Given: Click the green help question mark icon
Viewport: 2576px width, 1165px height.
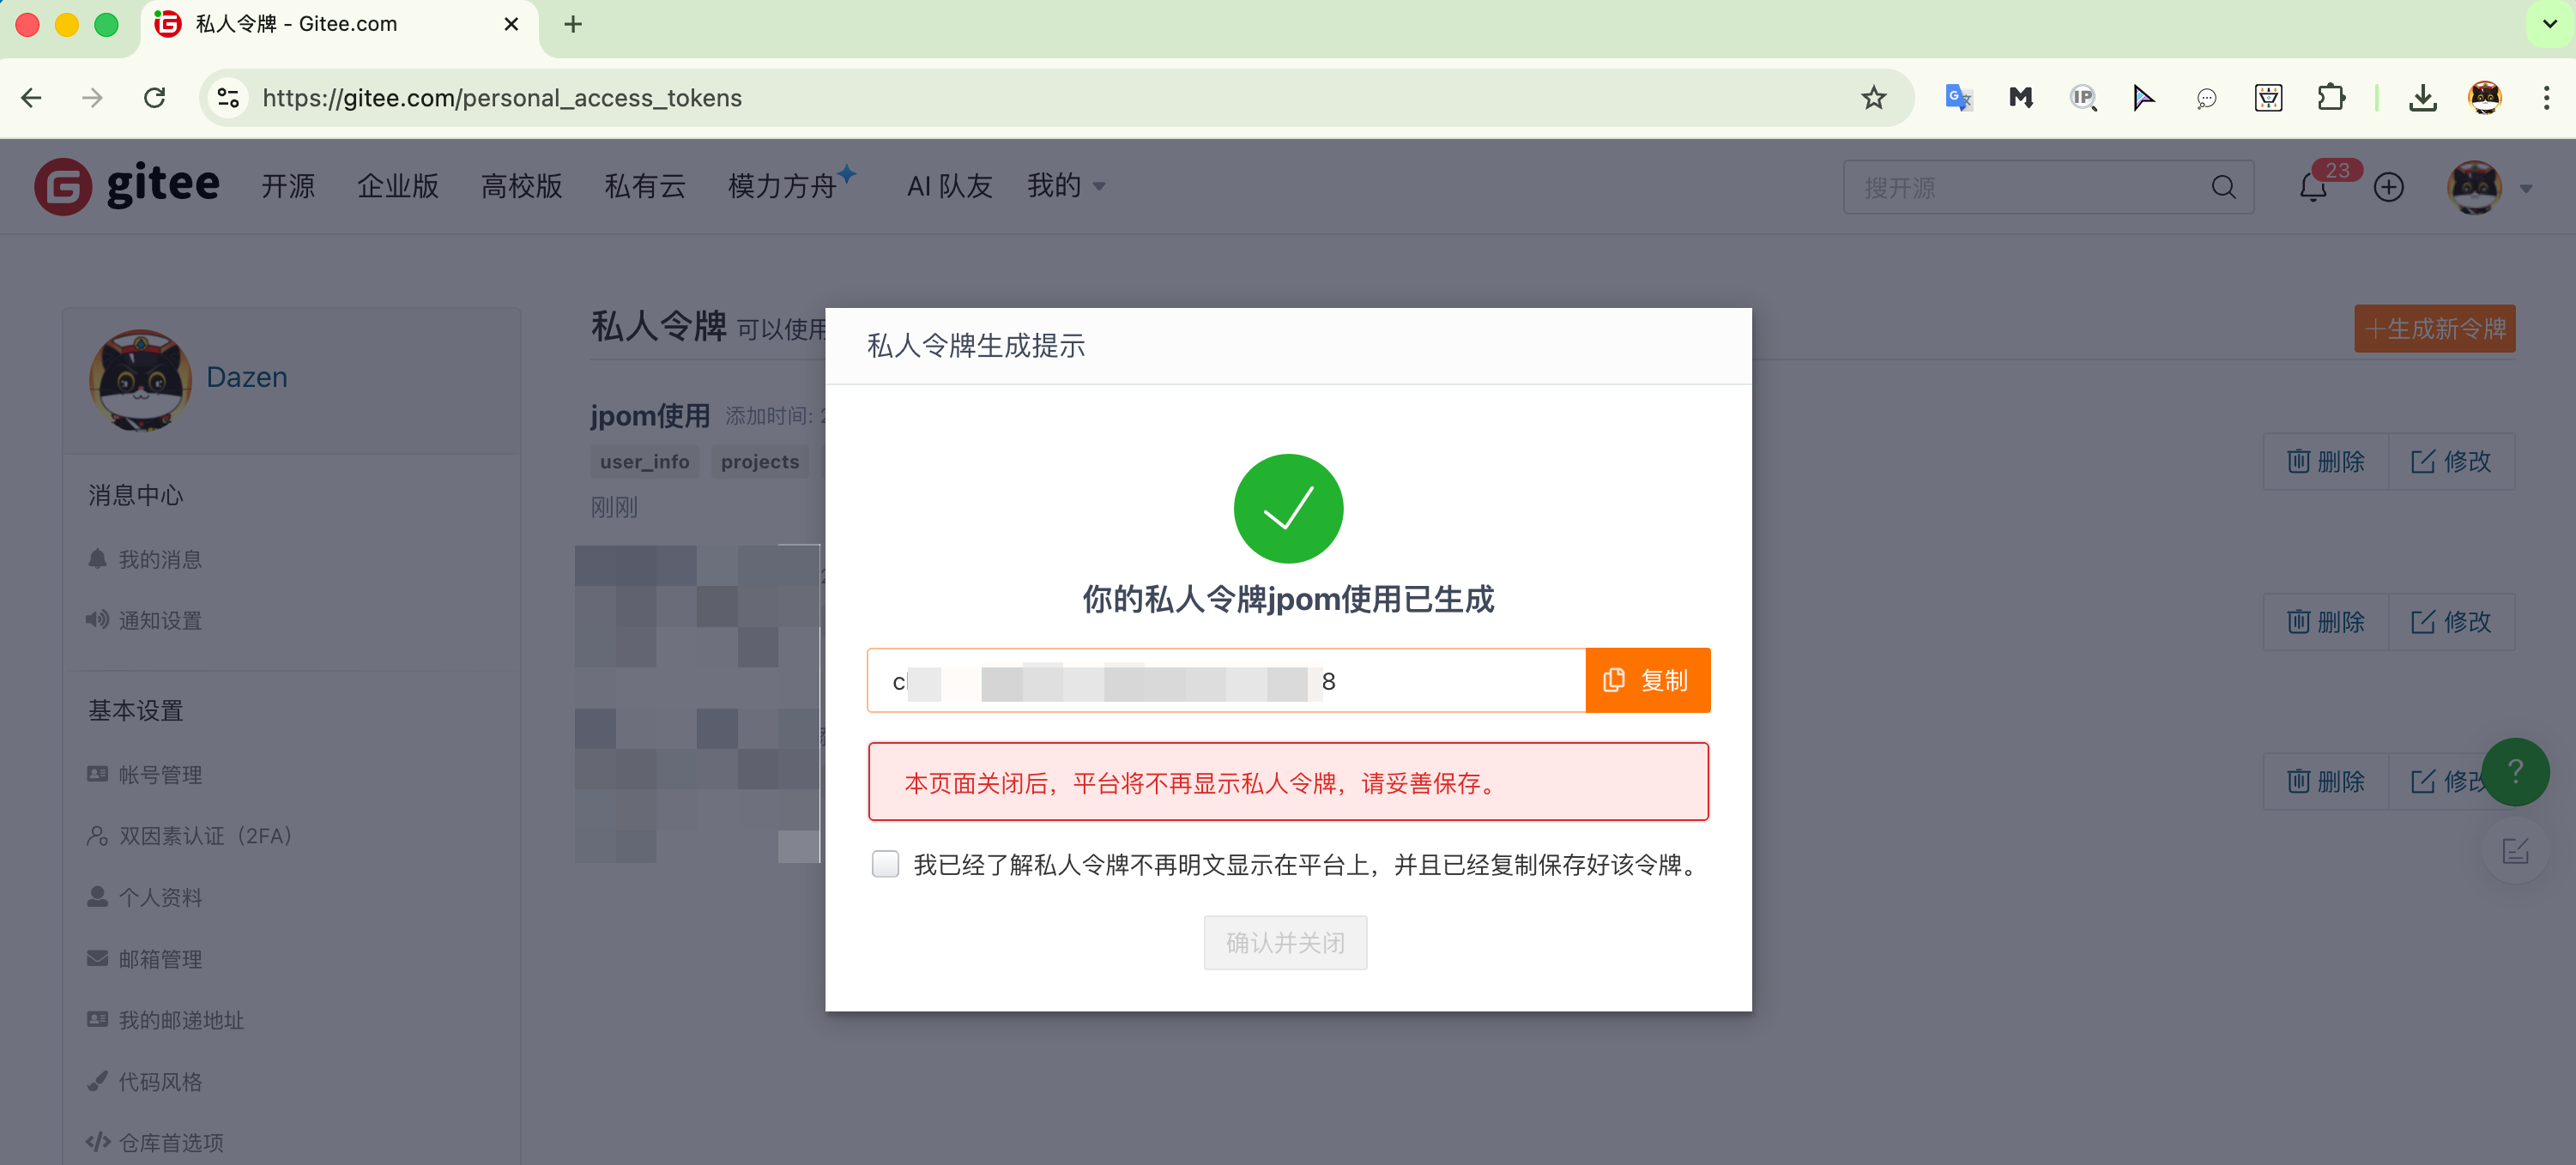Looking at the screenshot, I should tap(2514, 771).
